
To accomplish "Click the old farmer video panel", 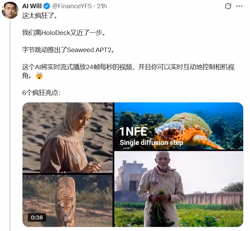I will point(179,189).
